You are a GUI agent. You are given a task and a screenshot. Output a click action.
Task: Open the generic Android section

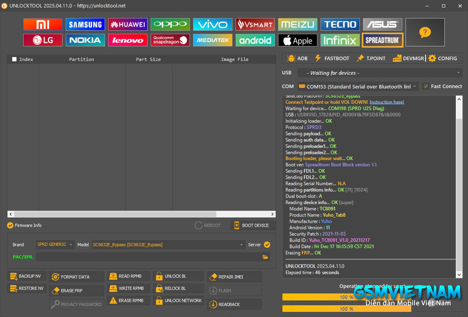(x=255, y=40)
